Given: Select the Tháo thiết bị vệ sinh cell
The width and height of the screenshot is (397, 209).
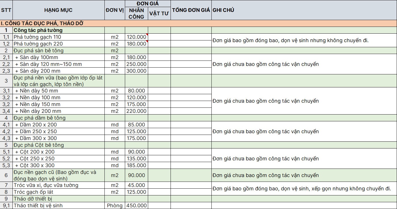Looking at the screenshot, I should 58,206.
